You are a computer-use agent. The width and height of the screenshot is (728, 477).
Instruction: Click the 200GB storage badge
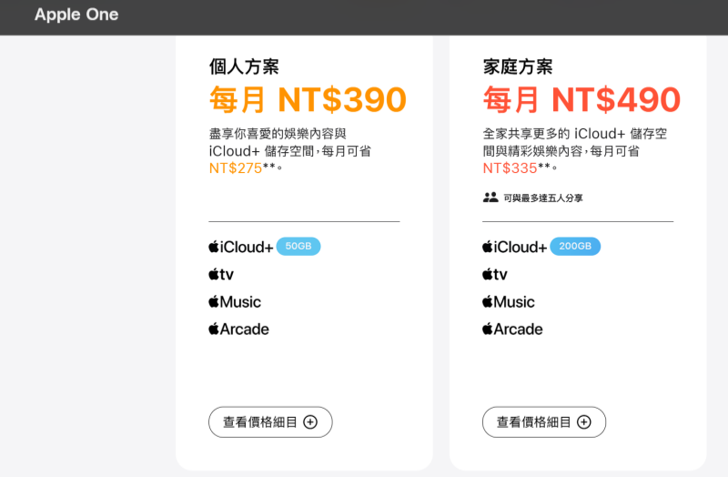click(575, 246)
